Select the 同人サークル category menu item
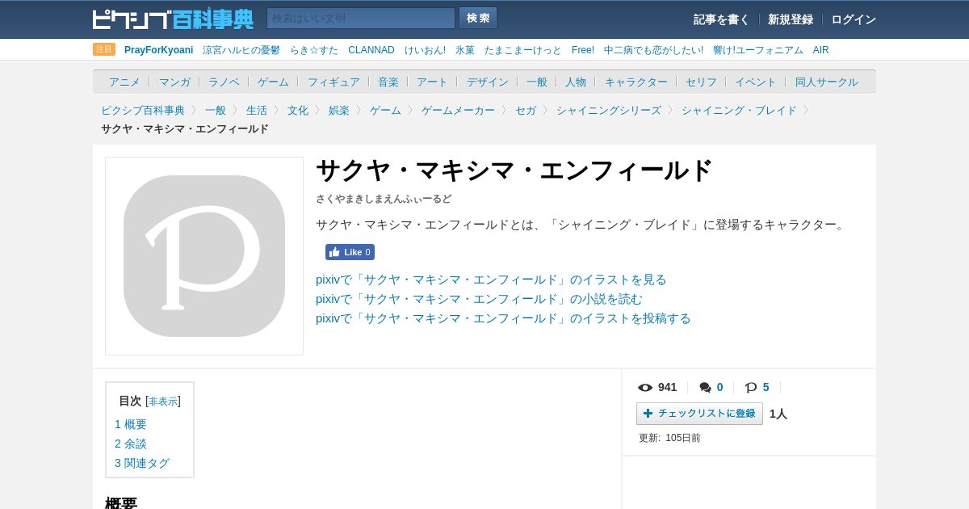969x509 pixels. coord(827,82)
